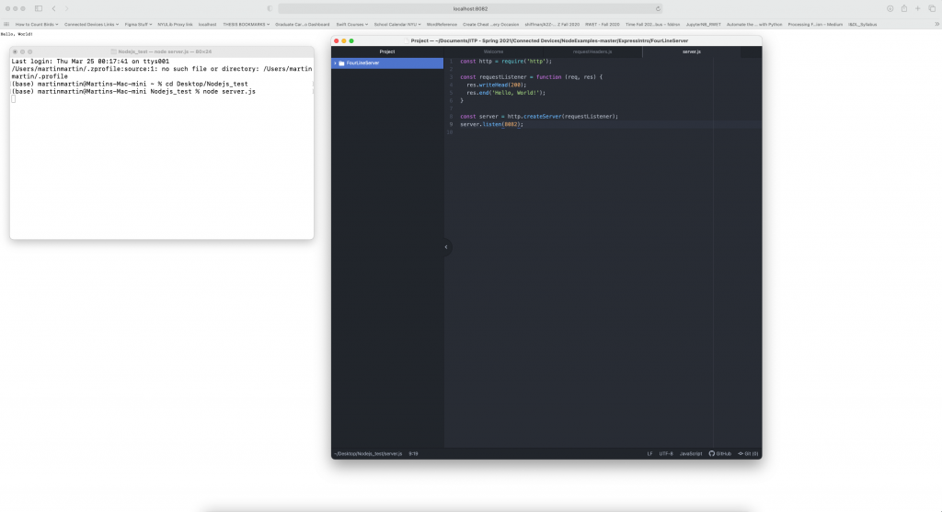Click the LF line ending selector
The image size is (942, 512).
point(649,453)
